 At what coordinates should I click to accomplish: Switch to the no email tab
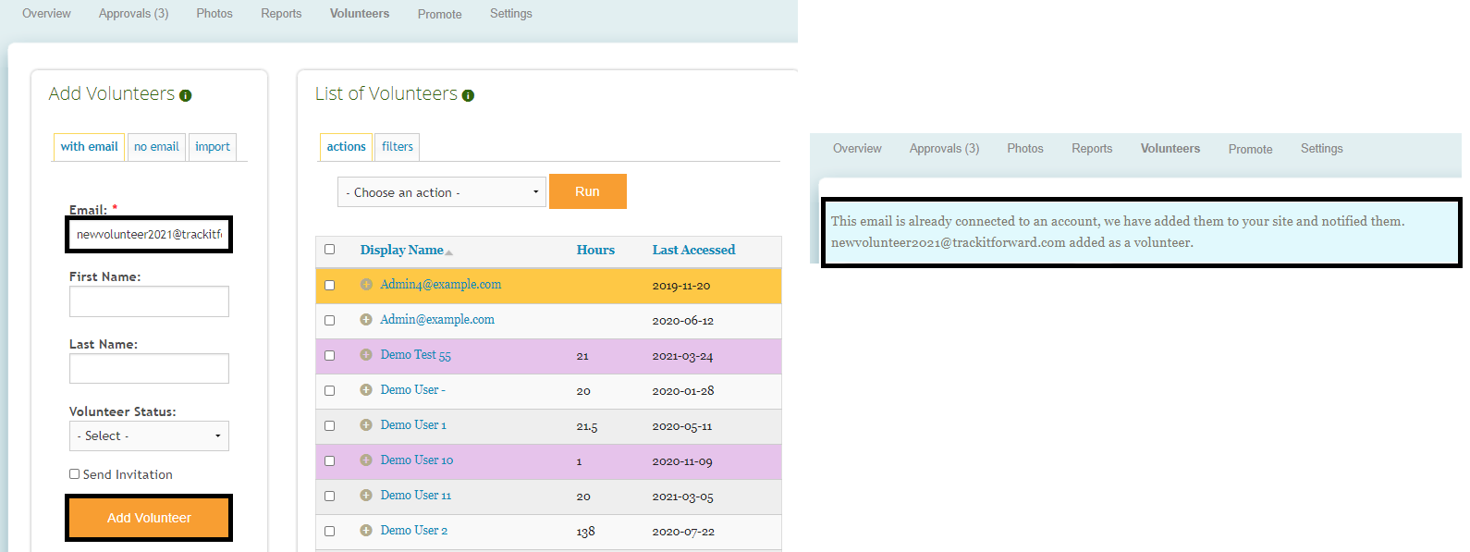click(156, 147)
